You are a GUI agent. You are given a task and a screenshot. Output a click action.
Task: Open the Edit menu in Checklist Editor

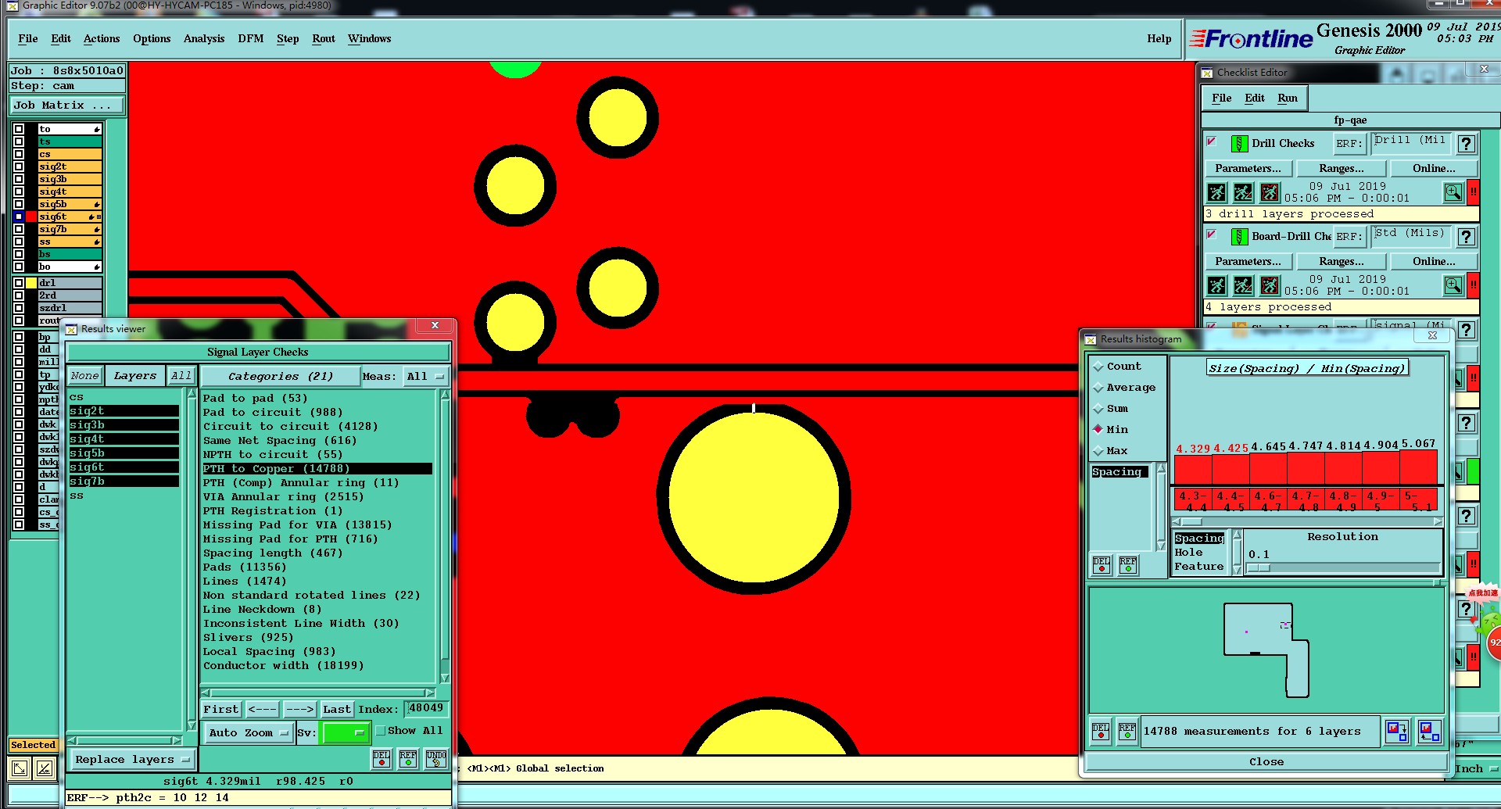pos(1255,98)
